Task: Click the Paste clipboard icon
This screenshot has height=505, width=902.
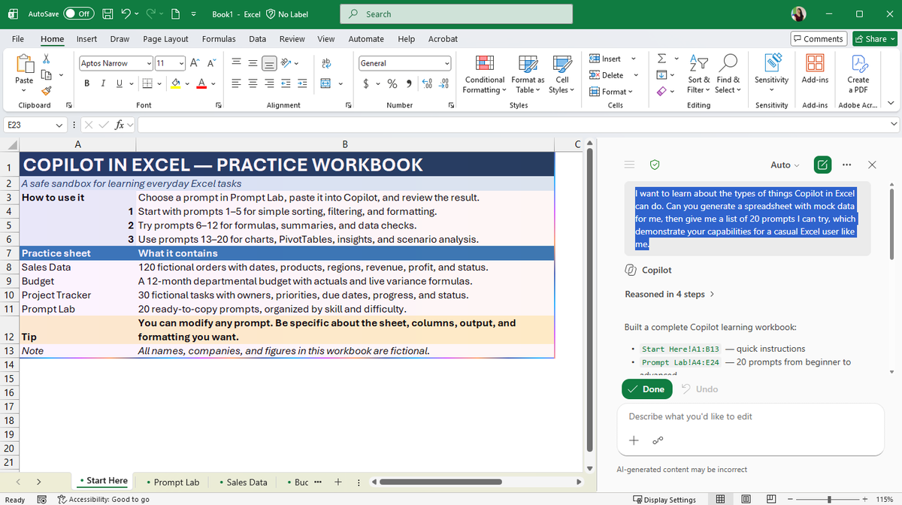Action: tap(24, 63)
